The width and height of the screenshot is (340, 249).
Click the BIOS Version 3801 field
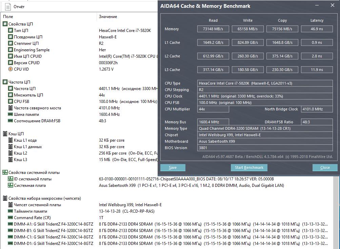coord(265,148)
